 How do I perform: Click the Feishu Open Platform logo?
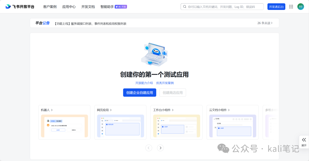20,7
